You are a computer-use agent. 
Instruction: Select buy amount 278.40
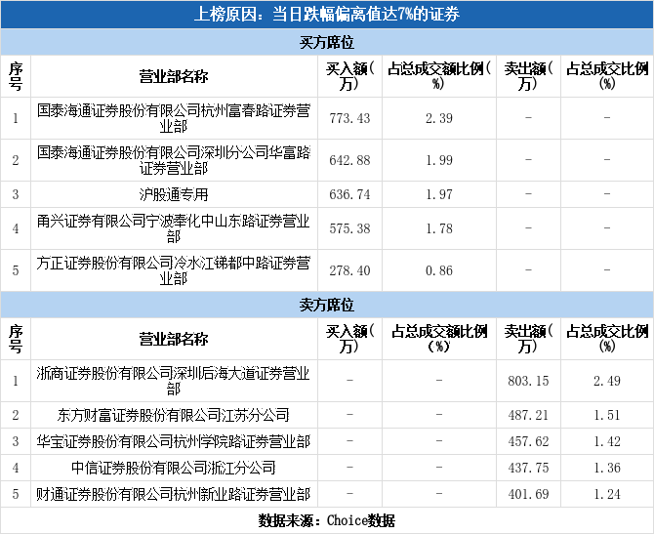[349, 270]
